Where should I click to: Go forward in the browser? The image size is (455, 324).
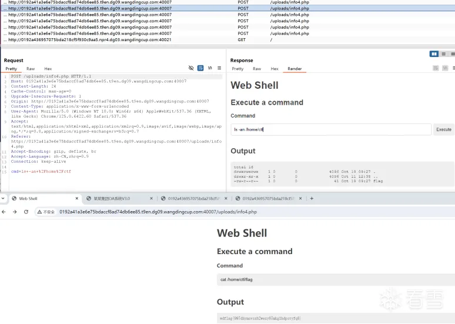click(x=15, y=212)
